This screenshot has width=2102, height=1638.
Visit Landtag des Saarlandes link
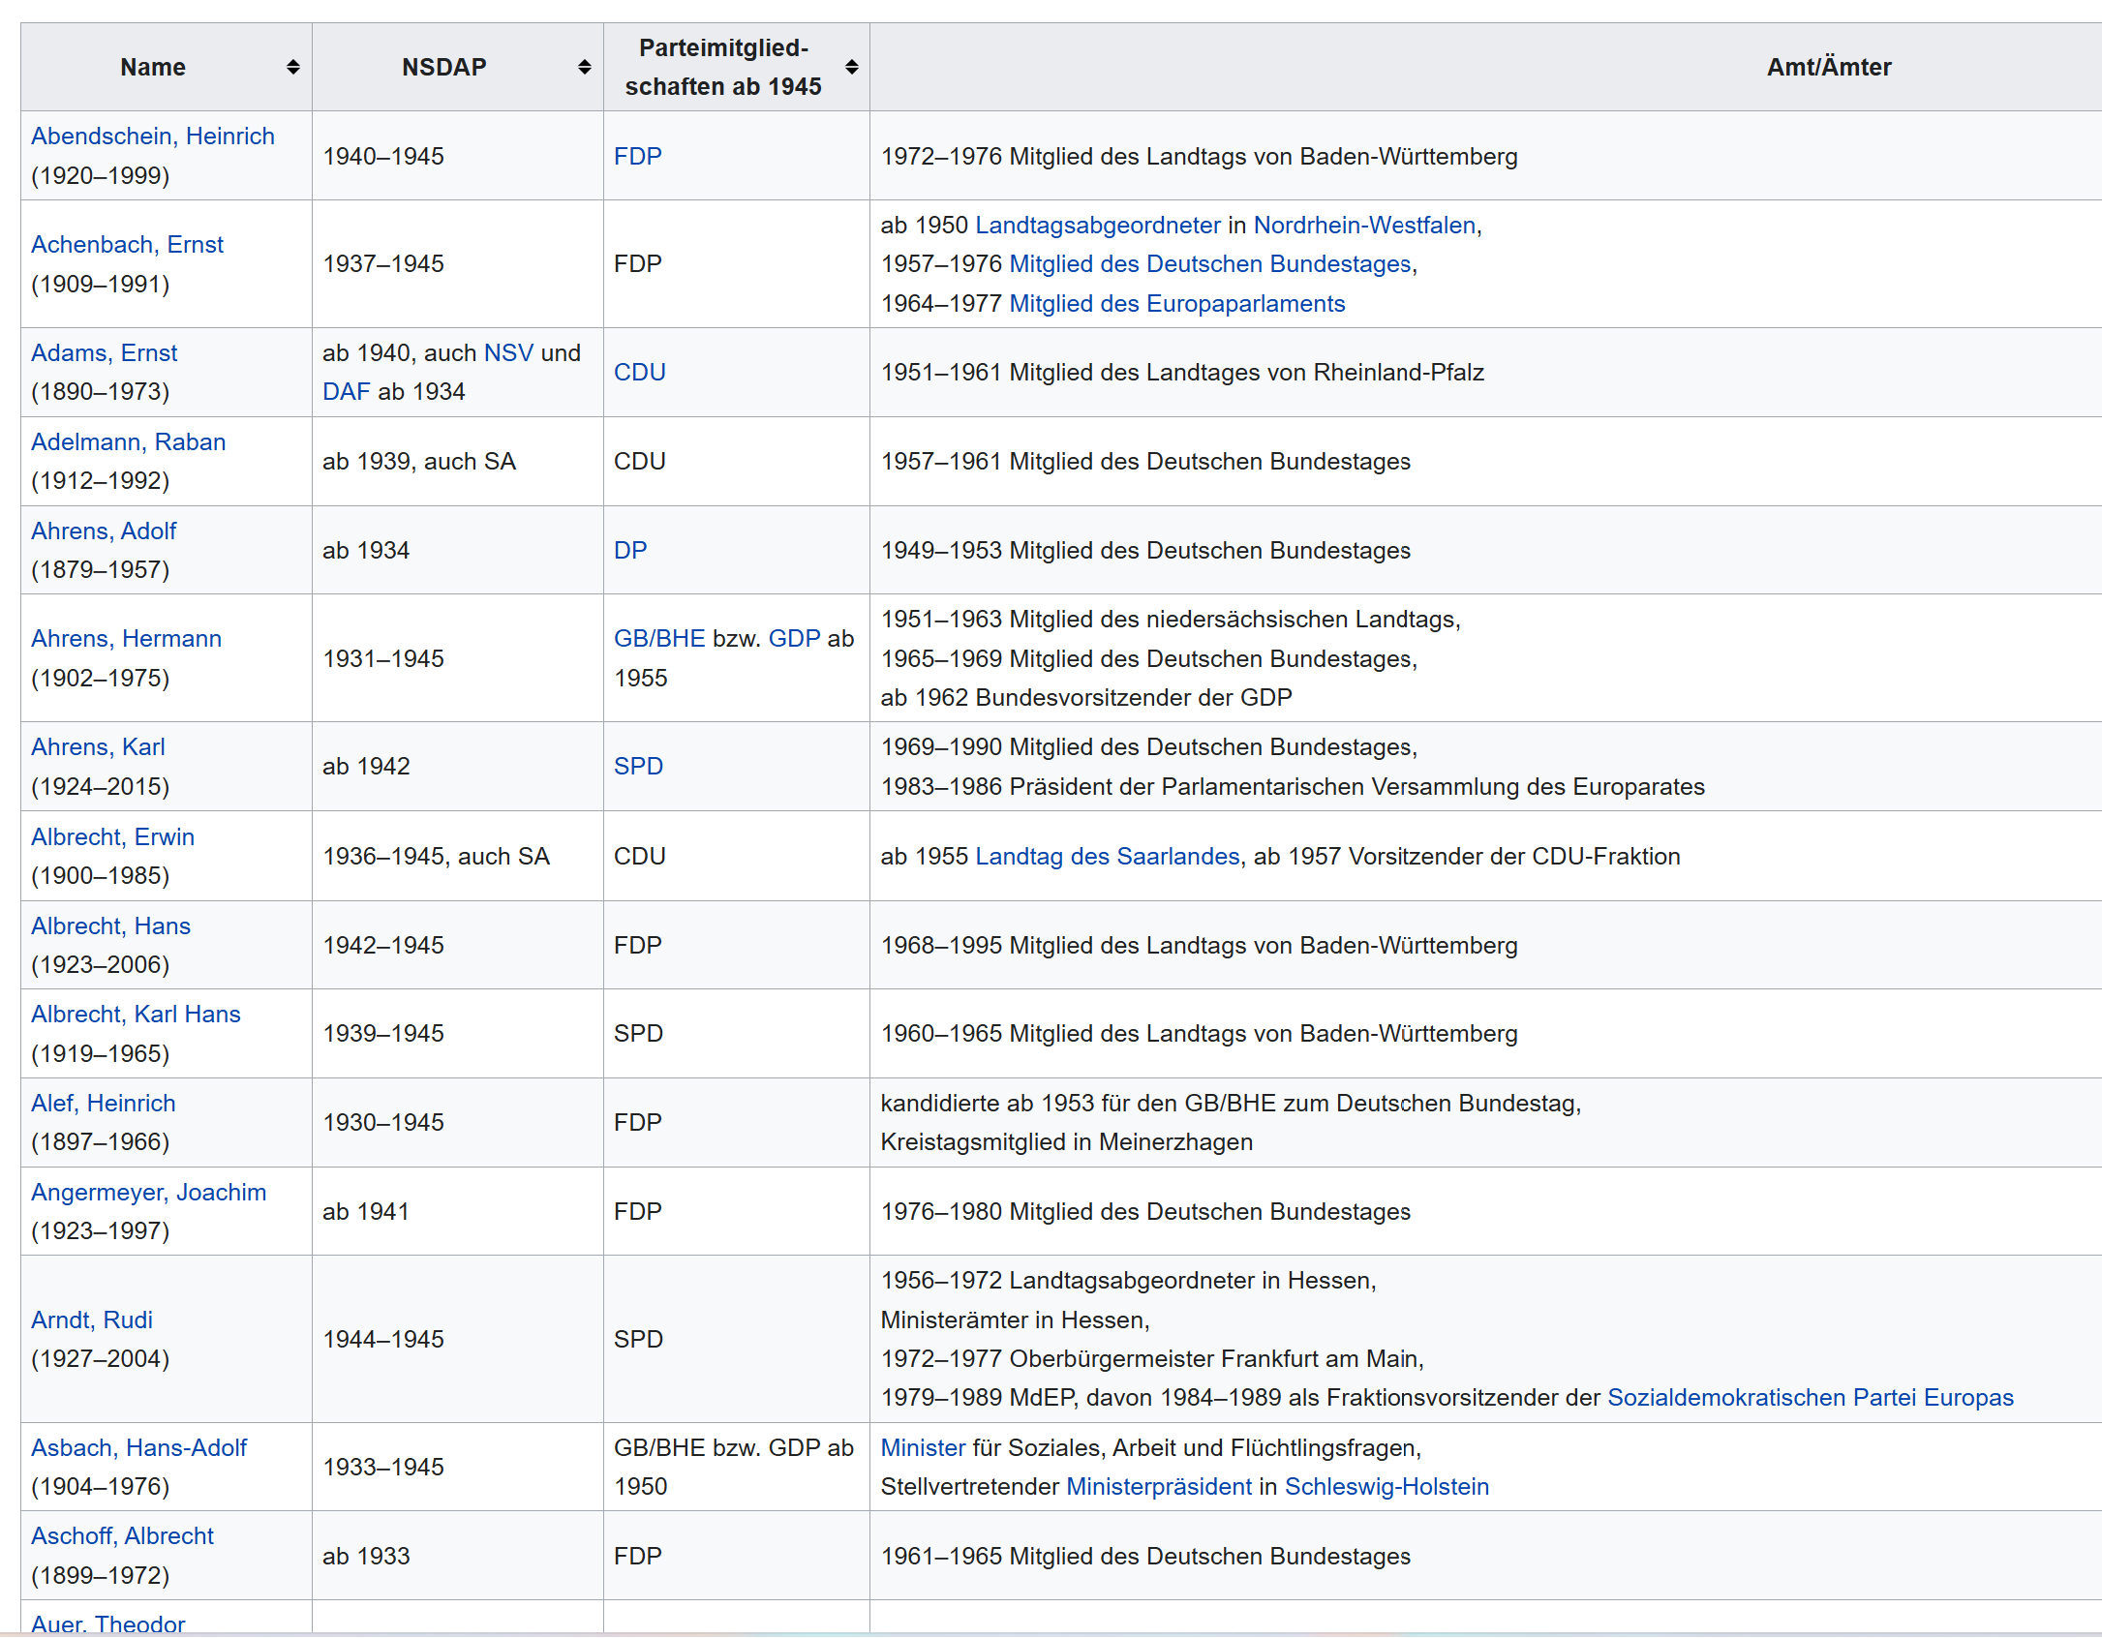point(1107,857)
